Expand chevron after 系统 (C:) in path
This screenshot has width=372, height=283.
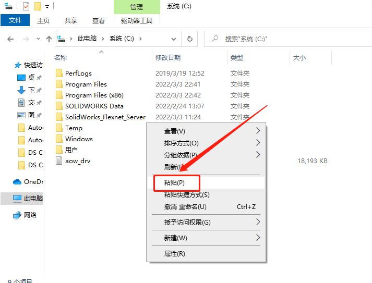click(x=140, y=39)
